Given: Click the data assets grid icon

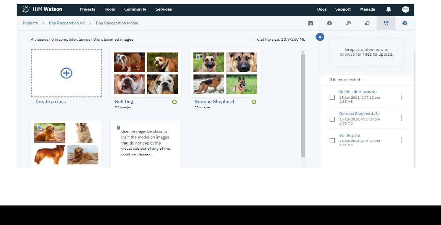Looking at the screenshot, I should coord(386,23).
